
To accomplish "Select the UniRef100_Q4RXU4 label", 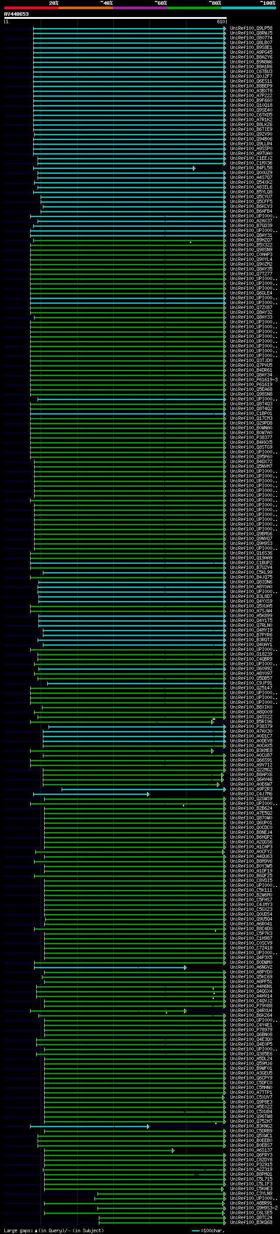I will [x=251, y=1011].
